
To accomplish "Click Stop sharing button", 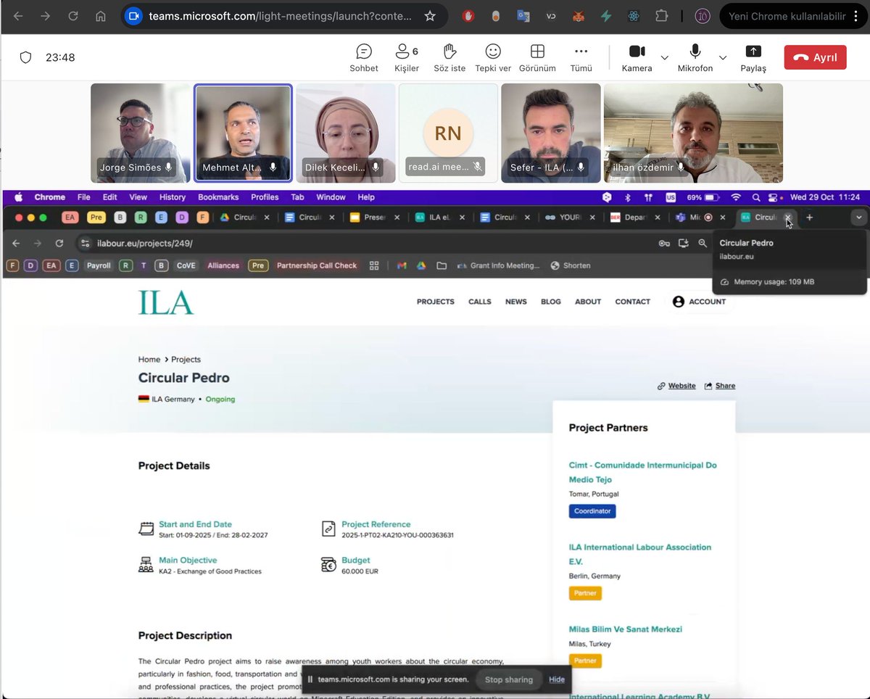I will click(x=509, y=679).
